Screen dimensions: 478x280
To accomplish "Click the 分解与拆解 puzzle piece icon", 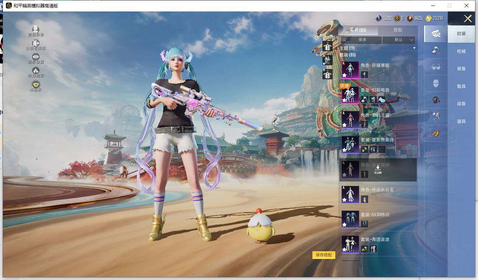I will [x=36, y=44].
